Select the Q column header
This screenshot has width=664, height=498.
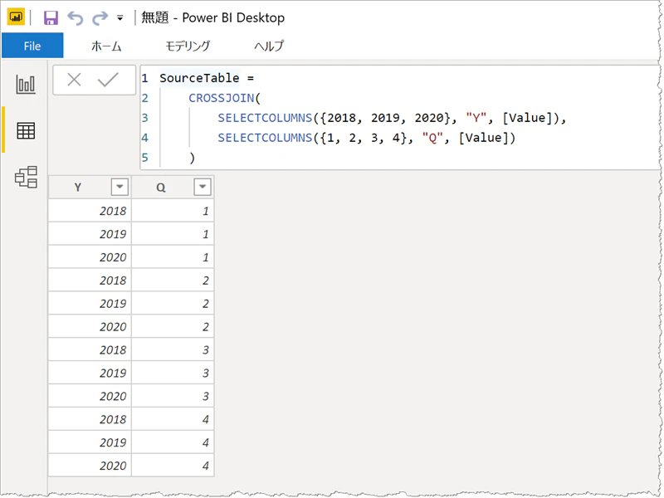pyautogui.click(x=161, y=188)
